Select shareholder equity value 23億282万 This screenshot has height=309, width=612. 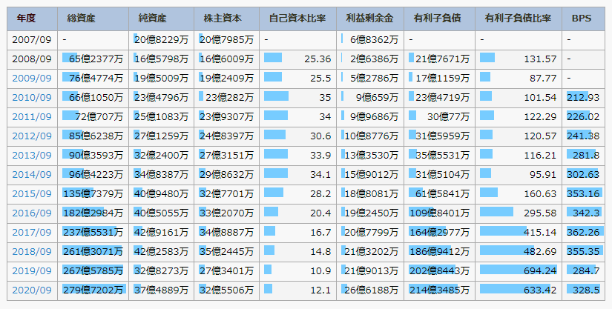(x=229, y=97)
